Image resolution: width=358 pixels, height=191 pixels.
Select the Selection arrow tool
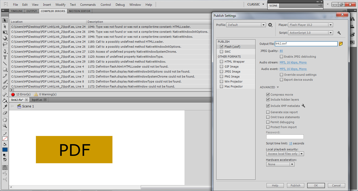(x=5, y=20)
